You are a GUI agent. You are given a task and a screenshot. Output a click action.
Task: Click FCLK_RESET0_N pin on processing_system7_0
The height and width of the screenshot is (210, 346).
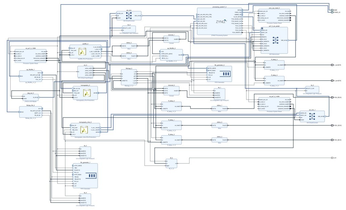click(x=237, y=32)
